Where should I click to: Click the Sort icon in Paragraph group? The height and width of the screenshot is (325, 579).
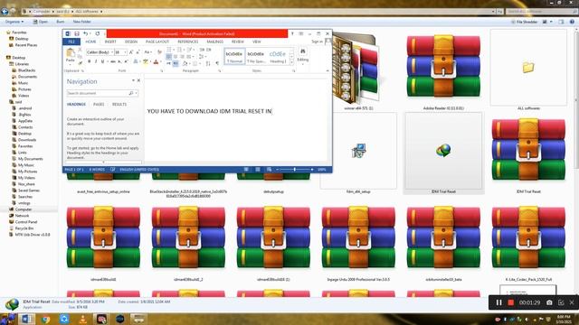pos(208,63)
